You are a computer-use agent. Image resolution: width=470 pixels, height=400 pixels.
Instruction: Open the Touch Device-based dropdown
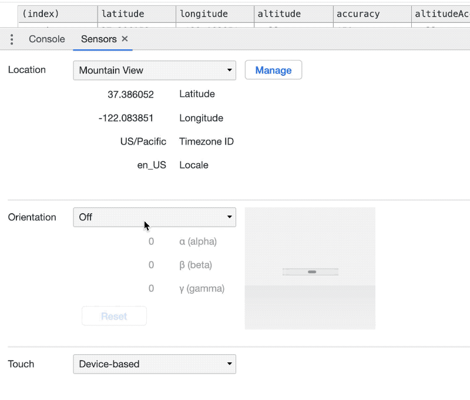pyautogui.click(x=154, y=364)
